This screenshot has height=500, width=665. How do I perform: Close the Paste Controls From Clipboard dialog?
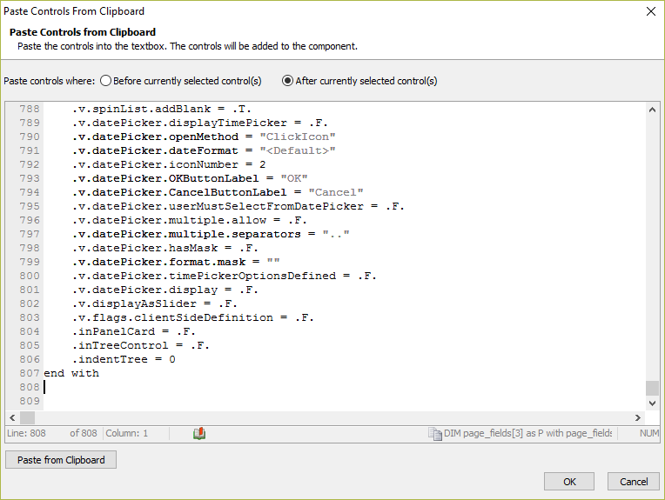pos(651,11)
